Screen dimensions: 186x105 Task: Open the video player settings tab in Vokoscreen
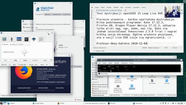click(19, 39)
